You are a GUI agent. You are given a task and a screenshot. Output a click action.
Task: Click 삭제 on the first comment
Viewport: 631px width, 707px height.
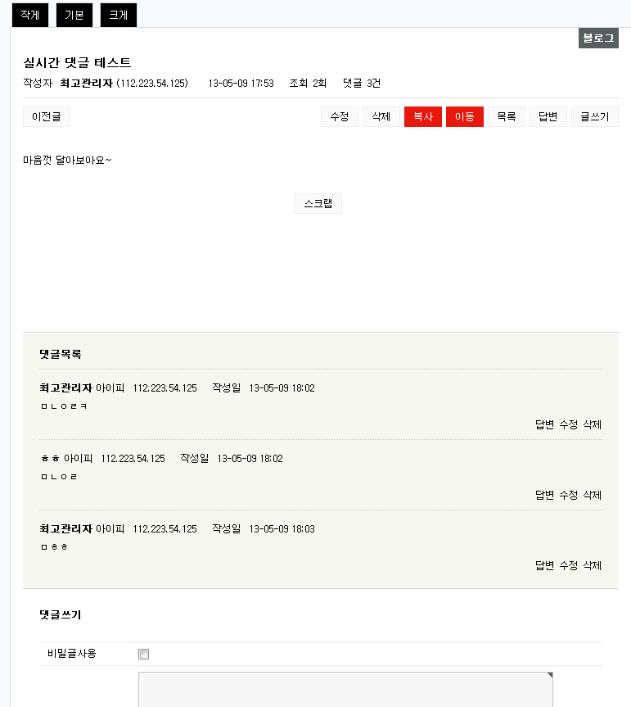click(x=593, y=424)
